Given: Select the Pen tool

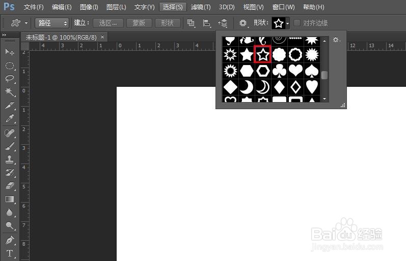Looking at the screenshot, I should 10,240.
